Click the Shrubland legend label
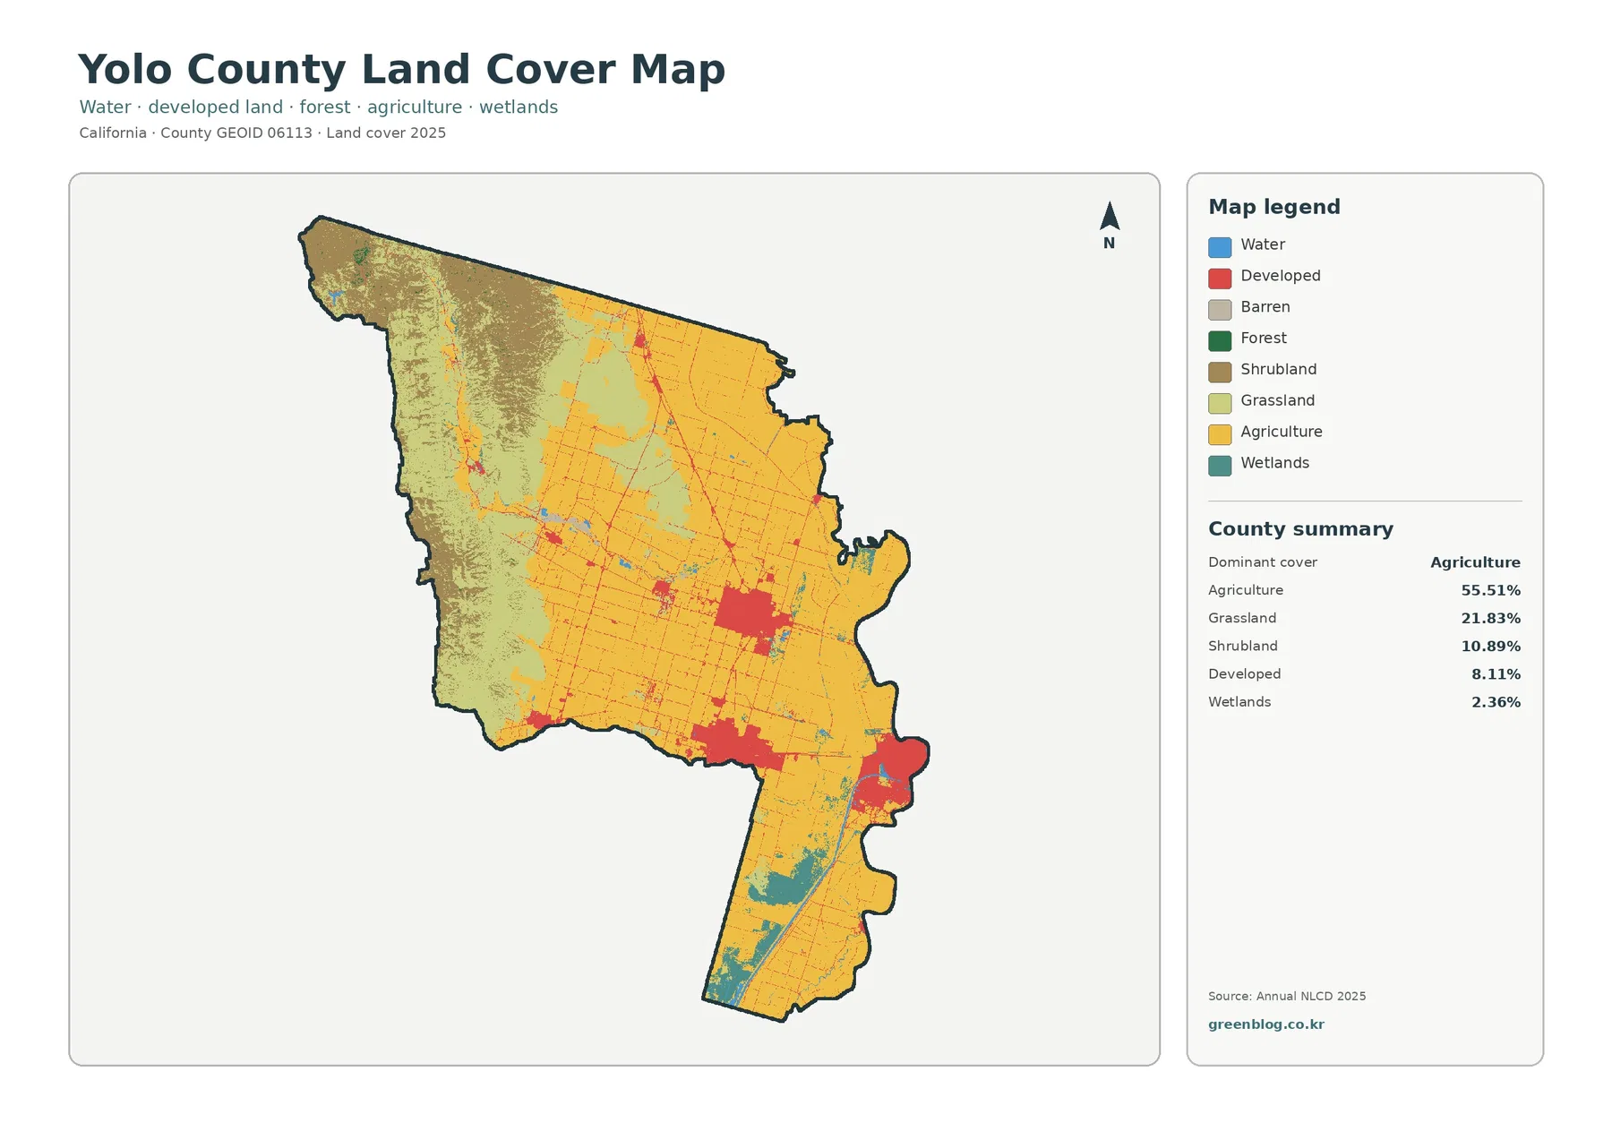The image size is (1612, 1140). click(x=1279, y=370)
